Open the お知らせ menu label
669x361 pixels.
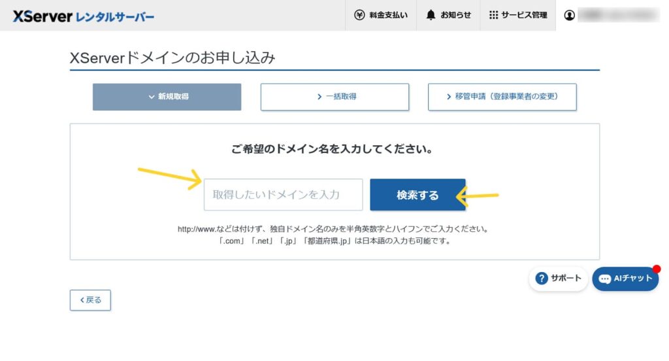click(x=455, y=15)
